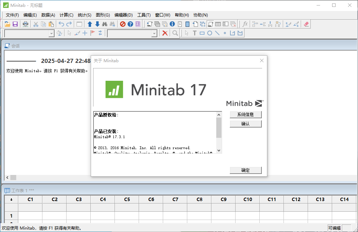This screenshot has height=232, width=358.
Task: Click the Cut scissors icon
Action: 36,24
